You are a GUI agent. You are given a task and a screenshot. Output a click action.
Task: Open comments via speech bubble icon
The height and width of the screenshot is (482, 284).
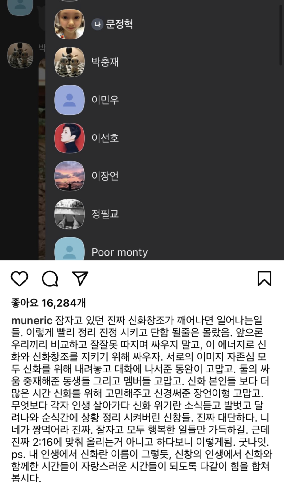(50, 279)
